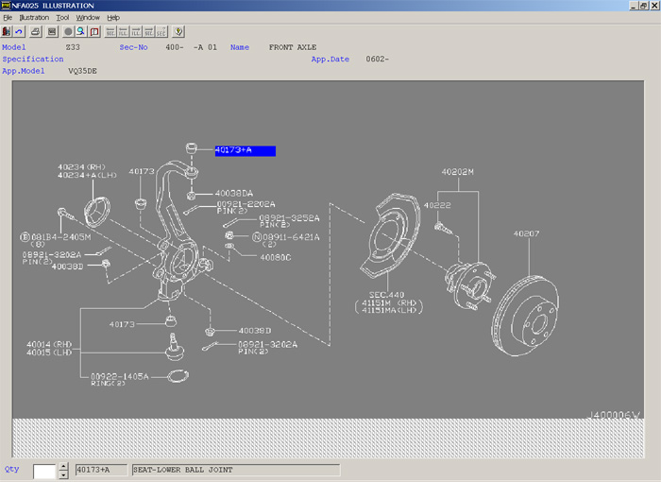
Task: Click the Qty input field
Action: click(44, 470)
